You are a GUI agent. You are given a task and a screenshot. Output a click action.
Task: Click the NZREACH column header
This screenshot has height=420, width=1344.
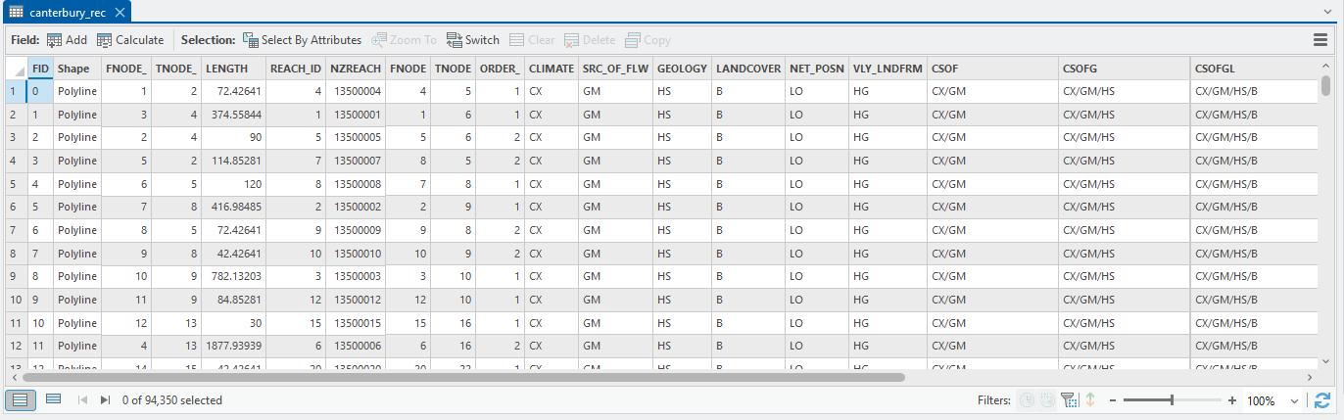point(356,69)
